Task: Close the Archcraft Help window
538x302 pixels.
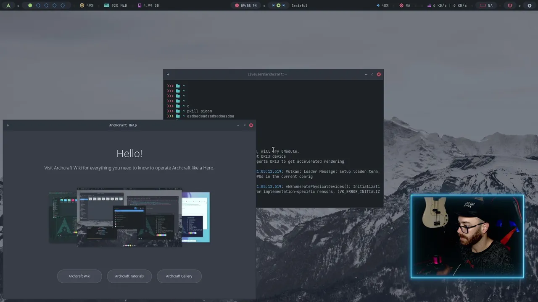Action: [251, 125]
